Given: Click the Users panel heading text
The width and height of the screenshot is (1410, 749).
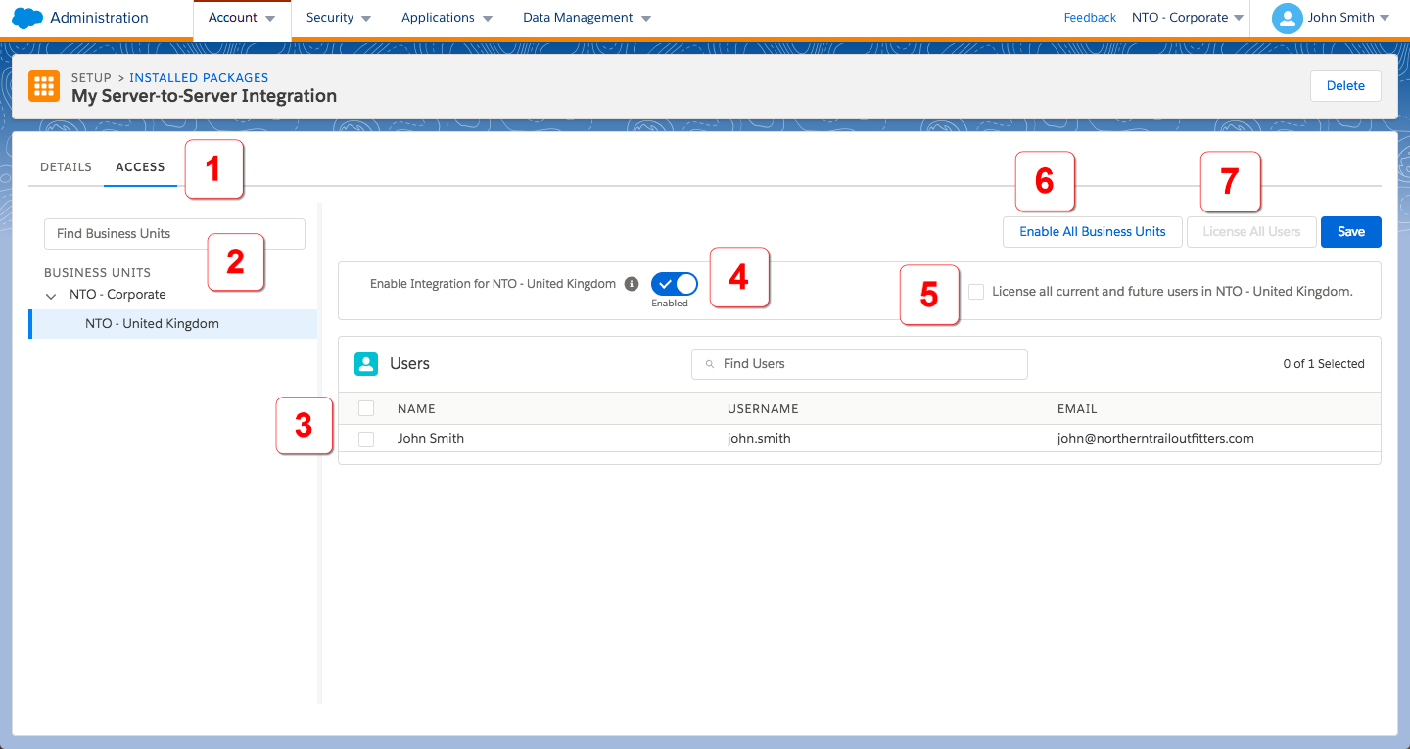Looking at the screenshot, I should [409, 364].
